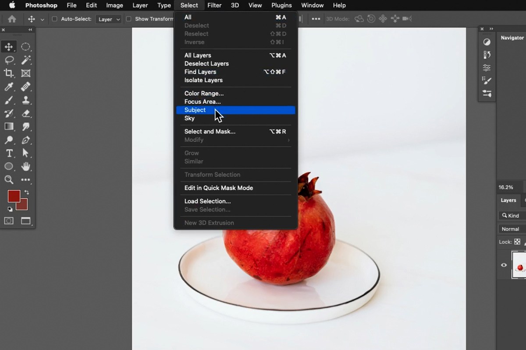Image resolution: width=526 pixels, height=350 pixels.
Task: Open the tool preset picker arrow
Action: click(x=43, y=19)
